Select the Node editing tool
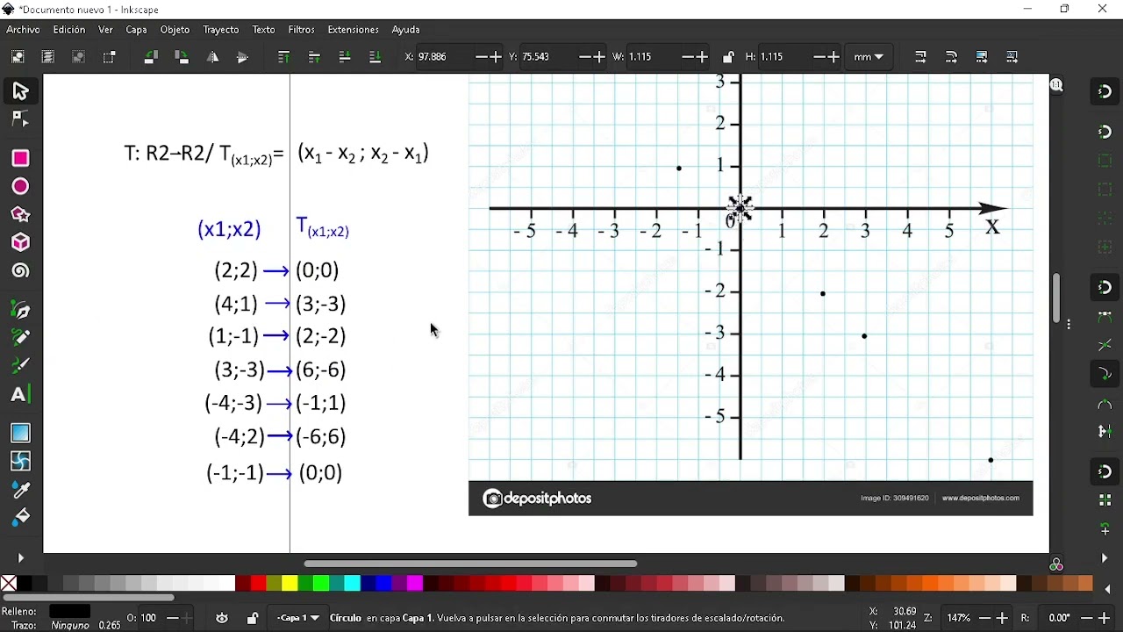The width and height of the screenshot is (1123, 632). [20, 118]
